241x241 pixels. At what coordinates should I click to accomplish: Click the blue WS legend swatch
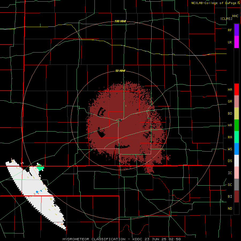pos(236,149)
